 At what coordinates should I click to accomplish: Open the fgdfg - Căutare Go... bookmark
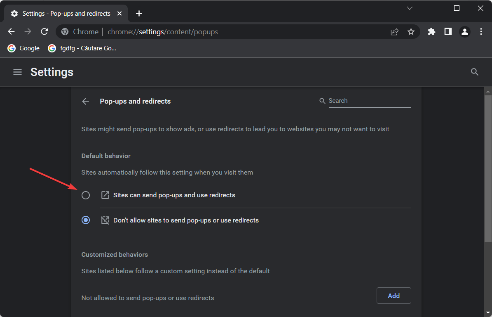click(82, 48)
